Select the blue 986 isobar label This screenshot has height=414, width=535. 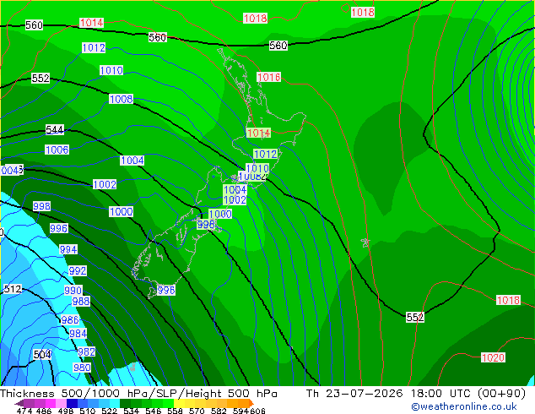click(x=70, y=320)
